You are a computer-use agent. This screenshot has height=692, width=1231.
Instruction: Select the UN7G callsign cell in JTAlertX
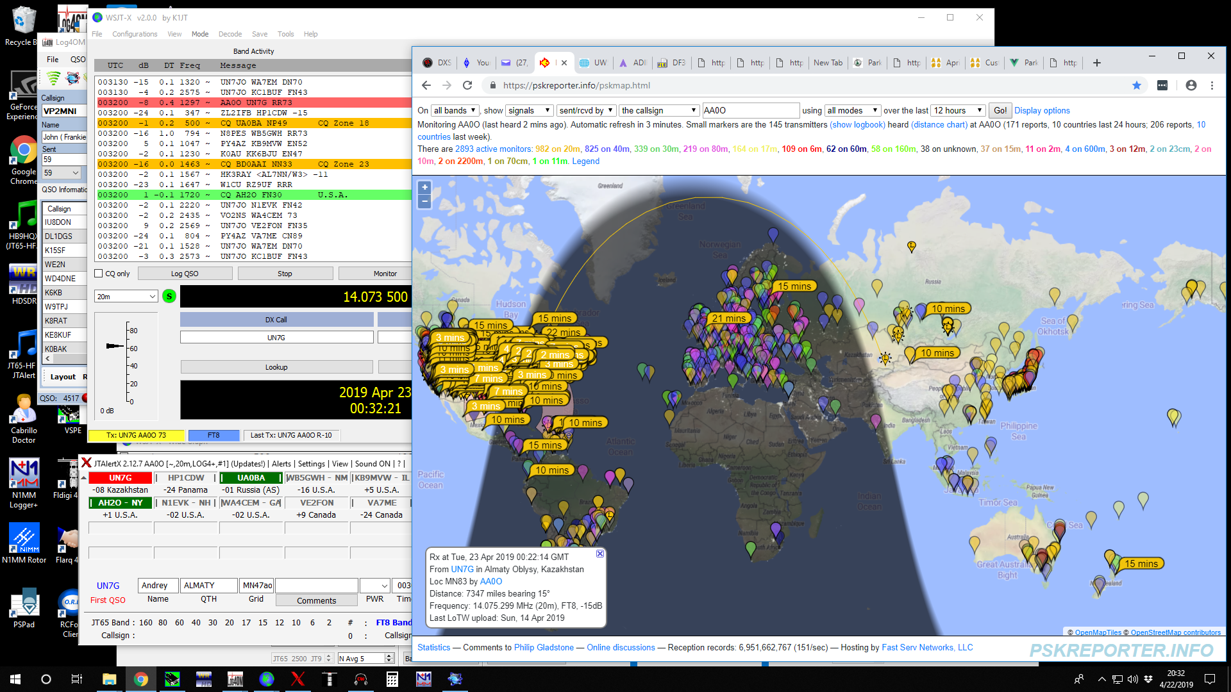121,478
